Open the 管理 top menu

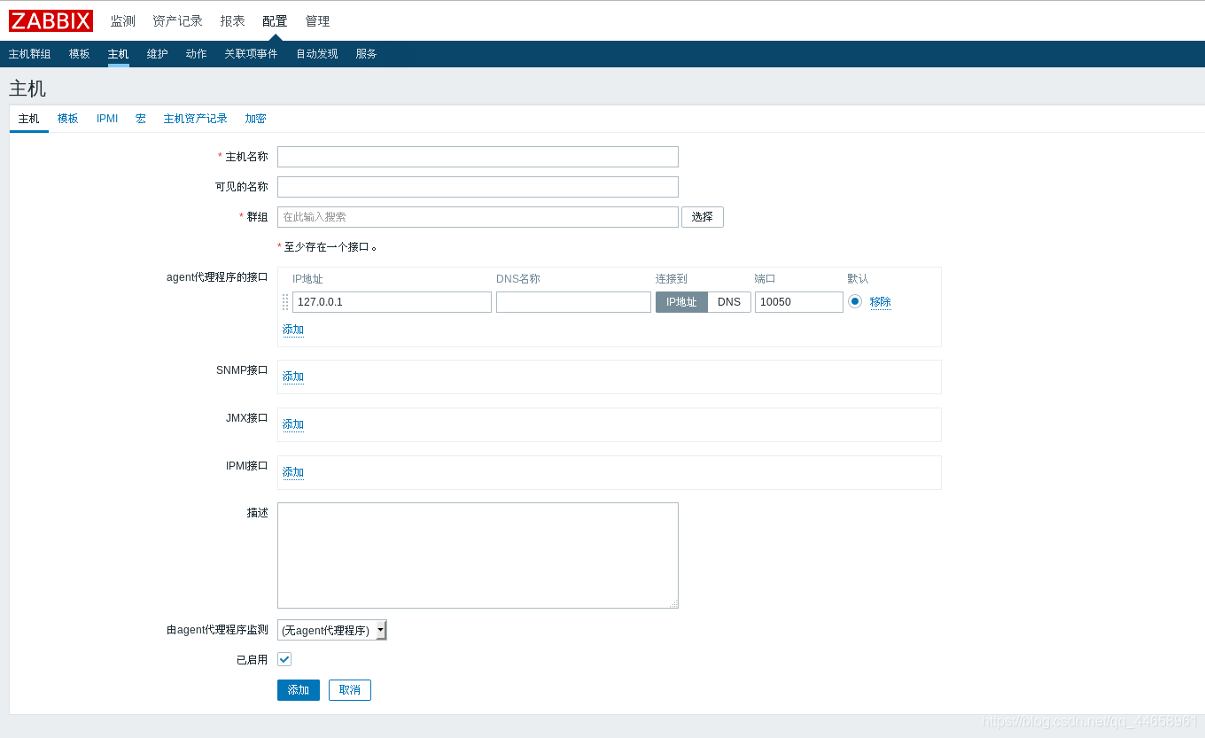pyautogui.click(x=317, y=20)
